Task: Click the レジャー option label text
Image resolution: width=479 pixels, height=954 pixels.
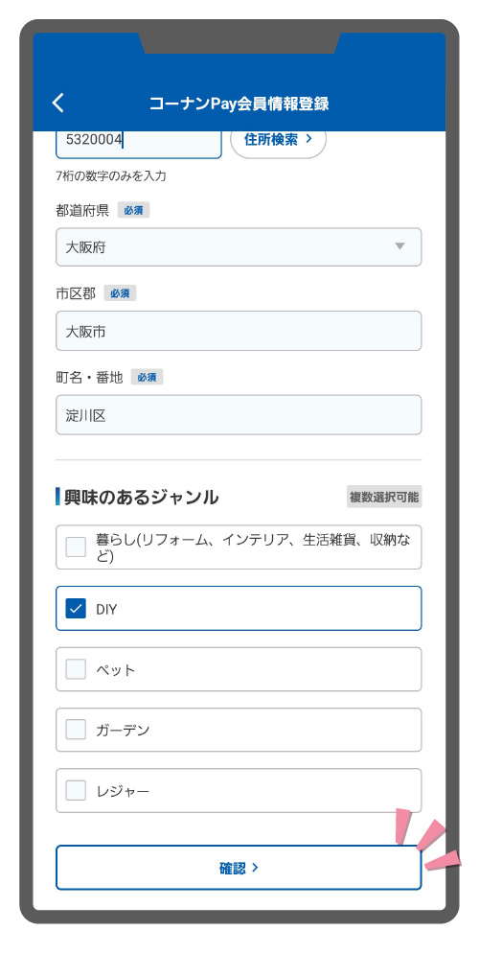Action: (123, 791)
